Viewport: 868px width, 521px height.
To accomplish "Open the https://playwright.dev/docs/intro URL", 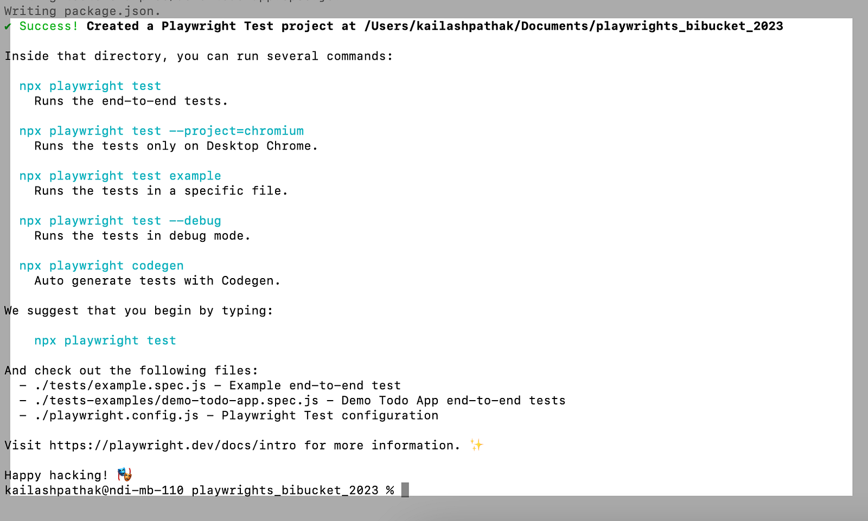I will click(173, 446).
